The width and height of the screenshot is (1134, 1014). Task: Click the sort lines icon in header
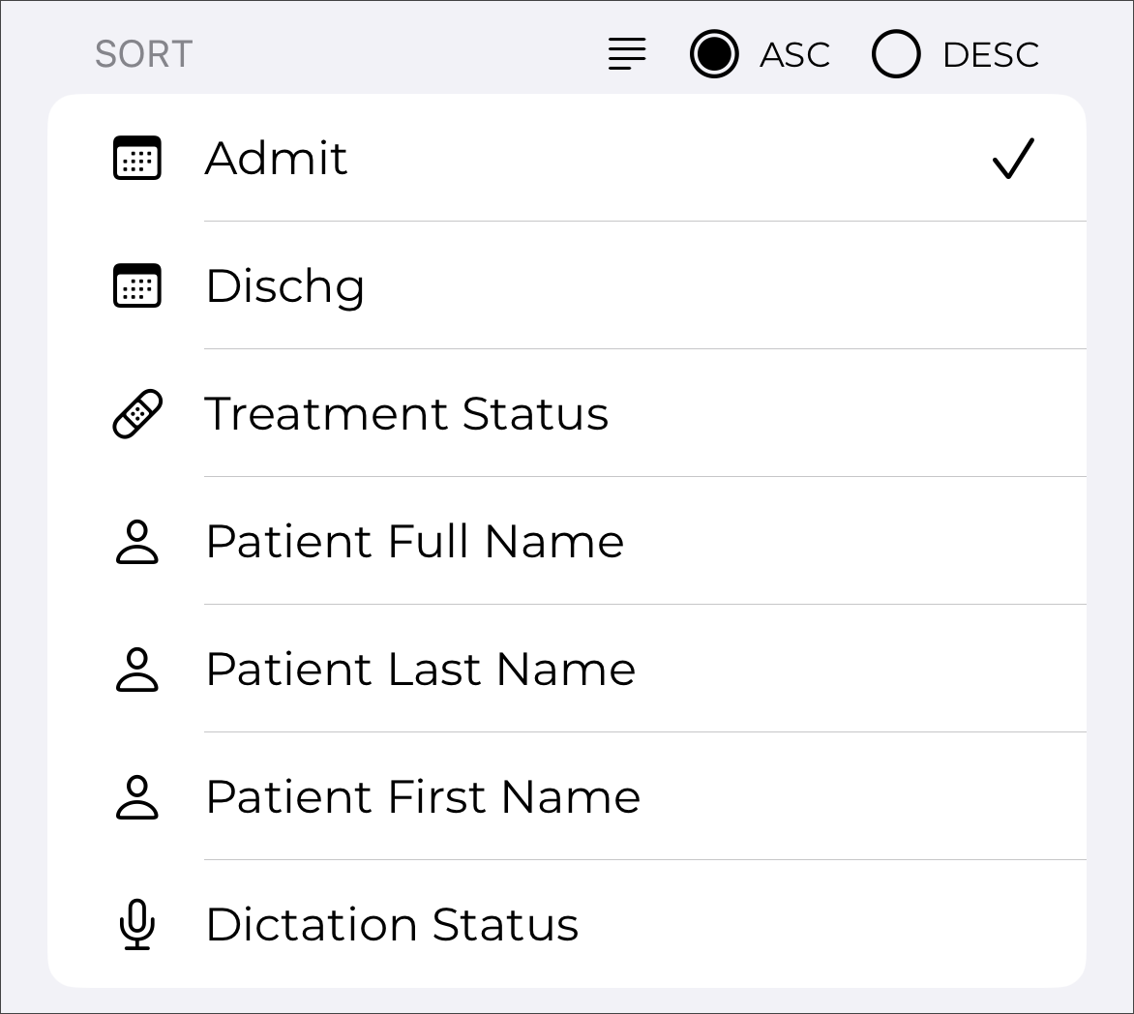pyautogui.click(x=627, y=54)
